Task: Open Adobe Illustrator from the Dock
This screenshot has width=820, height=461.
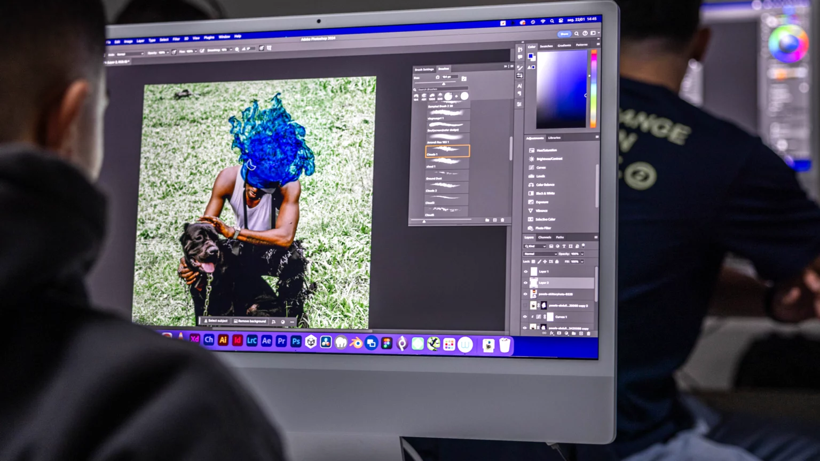Action: (x=223, y=340)
